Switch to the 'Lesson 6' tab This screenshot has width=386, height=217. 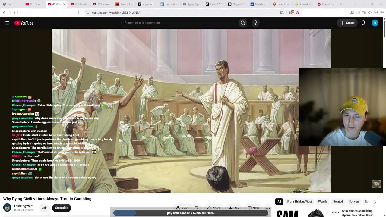coord(169,4)
